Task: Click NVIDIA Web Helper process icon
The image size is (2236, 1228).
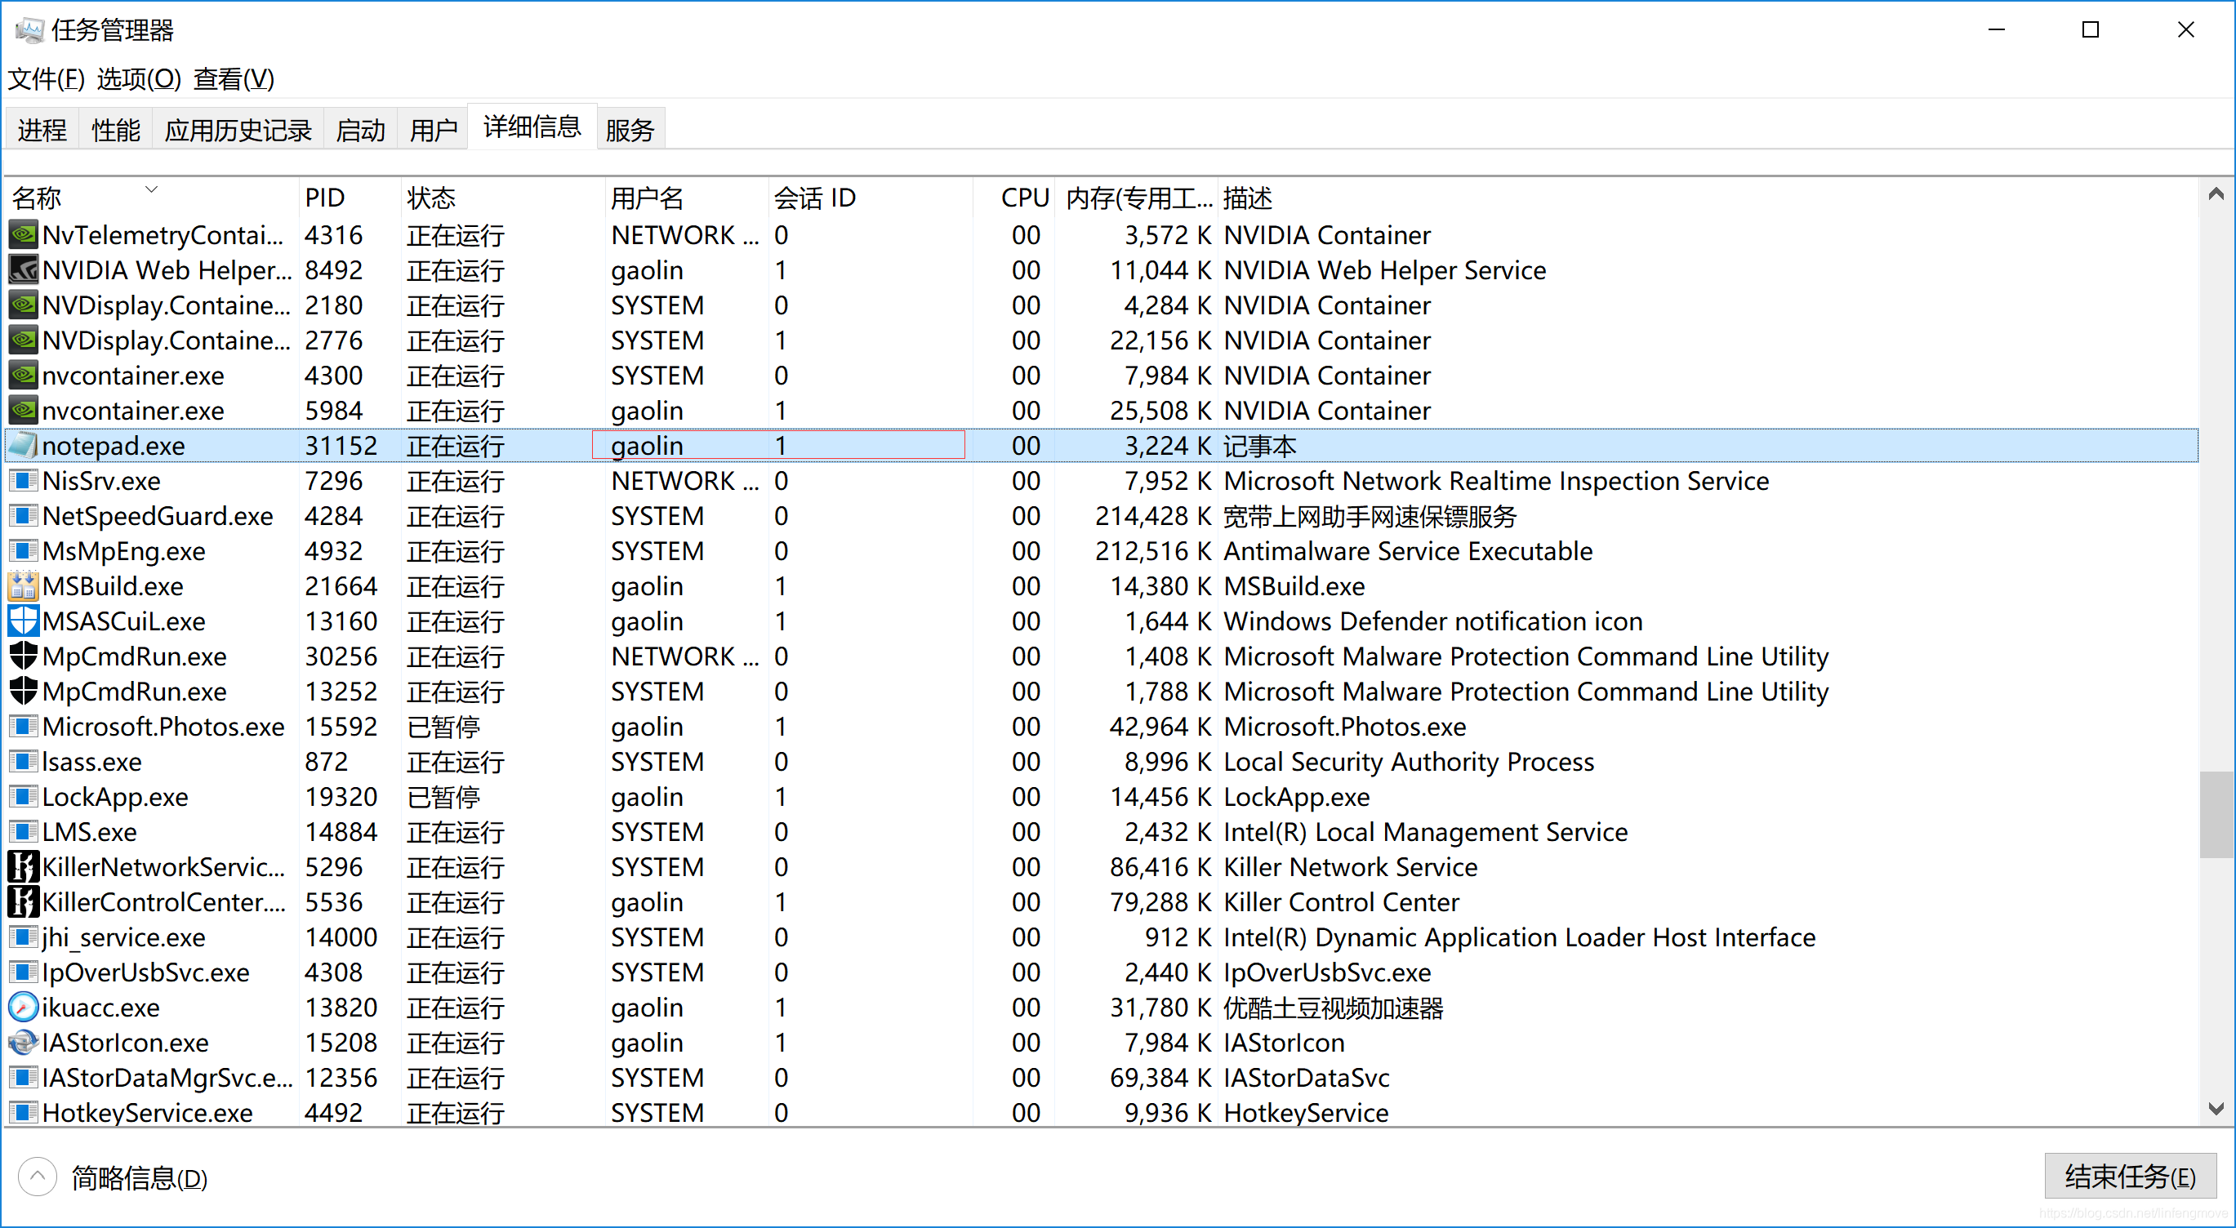Action: 24,270
